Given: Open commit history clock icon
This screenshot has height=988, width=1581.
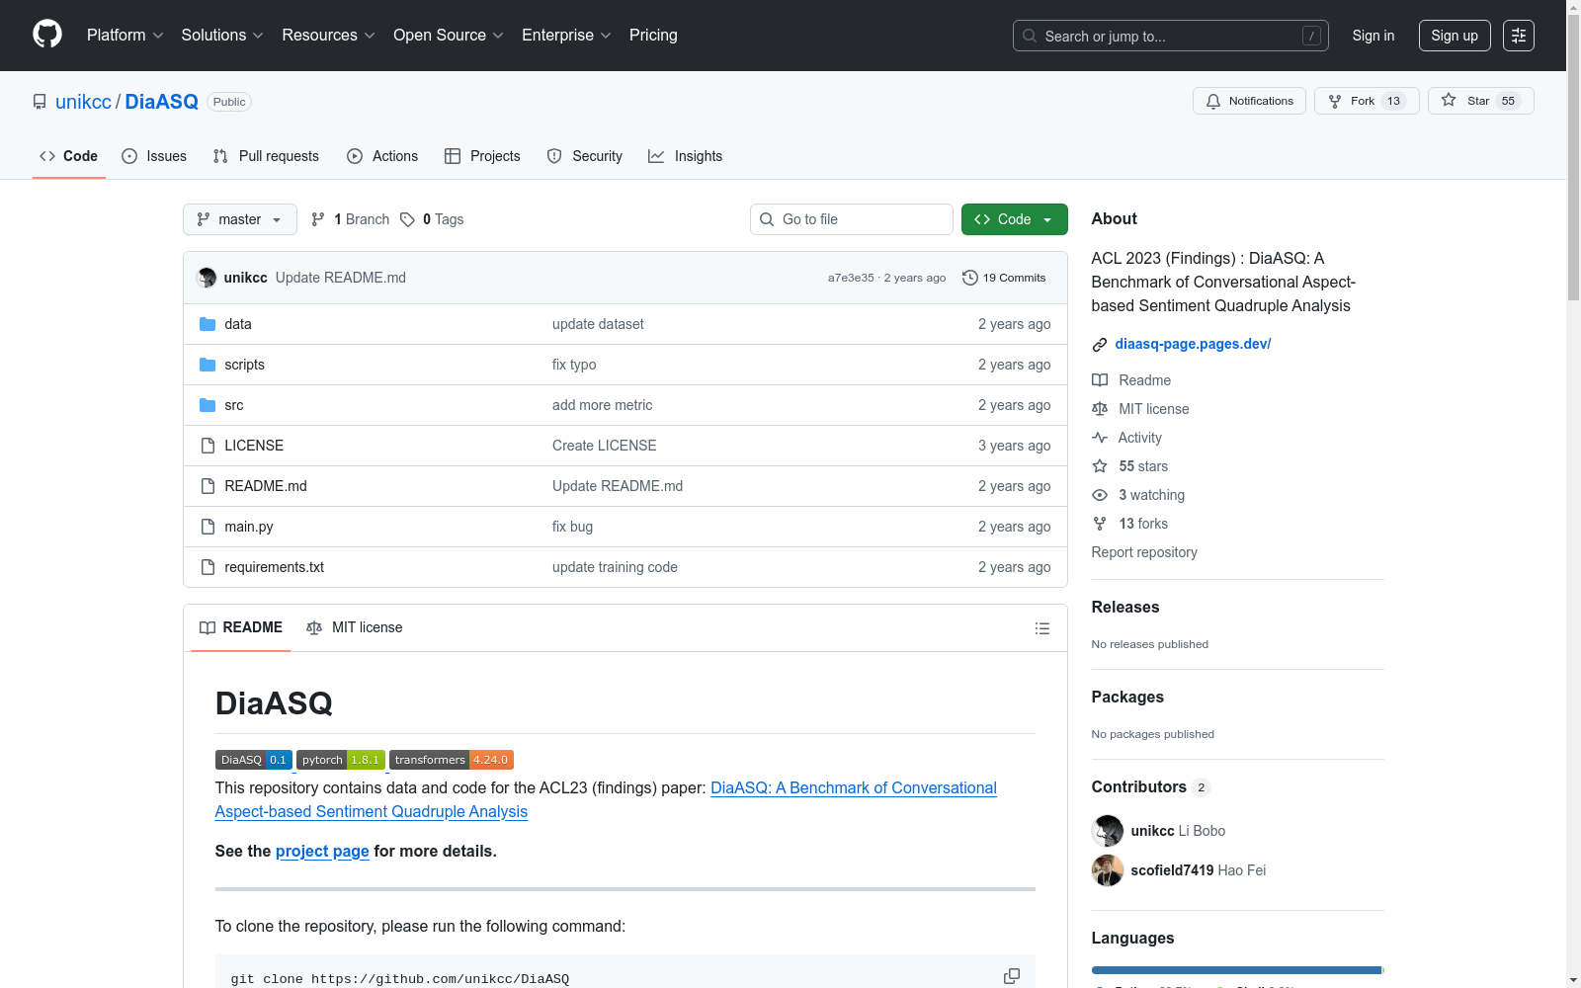Looking at the screenshot, I should [x=970, y=278].
